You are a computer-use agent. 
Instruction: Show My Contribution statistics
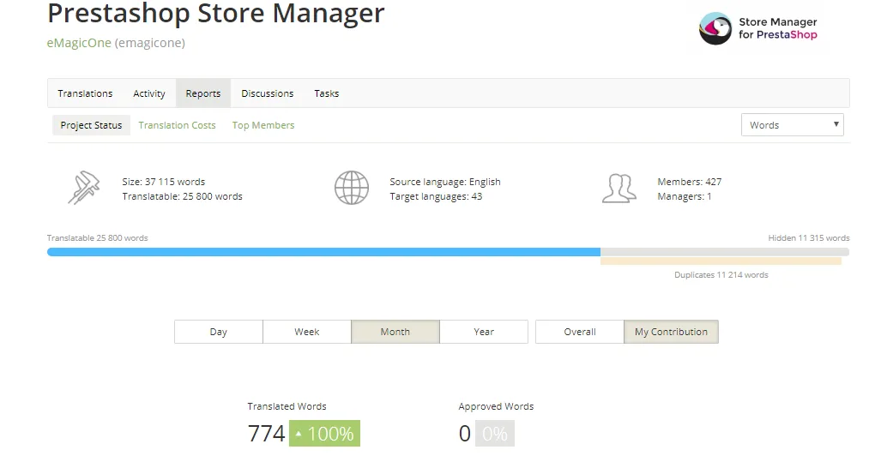point(672,332)
